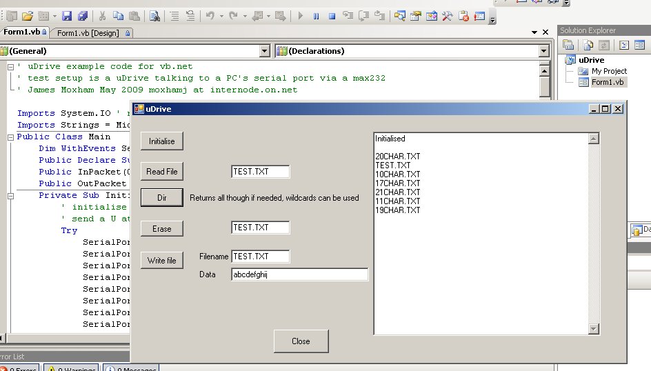Collapse the Private Sub Init outline node
The height and width of the screenshot is (371, 651).
click(11, 196)
